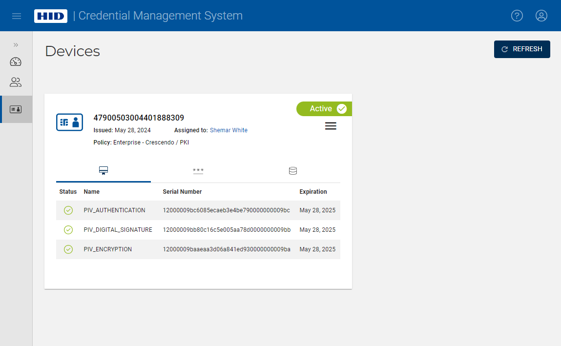This screenshot has width=561, height=346.
Task: Click the HID logo
Action: 50,16
